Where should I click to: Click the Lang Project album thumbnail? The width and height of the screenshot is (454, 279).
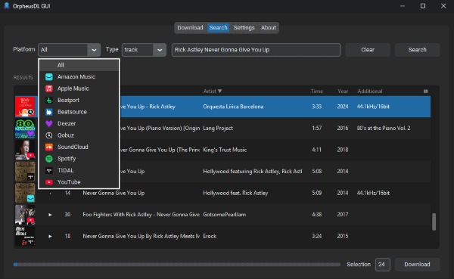click(25, 129)
